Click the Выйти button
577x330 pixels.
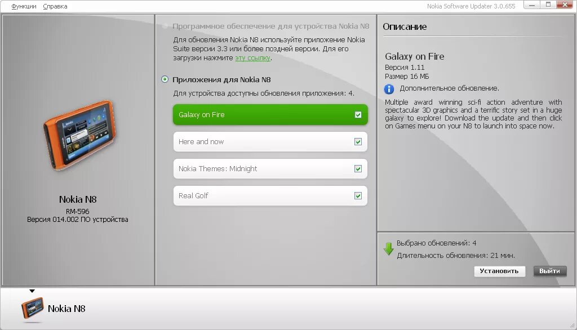[550, 271]
